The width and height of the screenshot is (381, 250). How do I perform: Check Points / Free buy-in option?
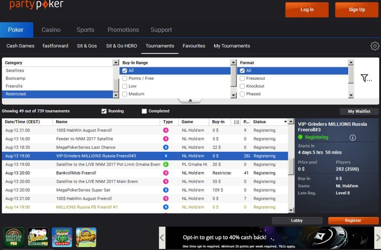[x=125, y=78]
